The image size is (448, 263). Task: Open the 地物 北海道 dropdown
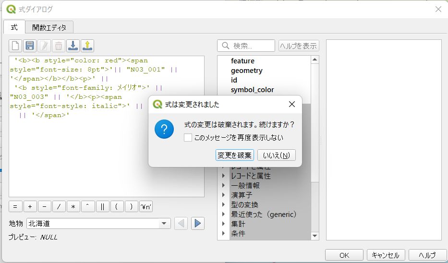(98, 223)
